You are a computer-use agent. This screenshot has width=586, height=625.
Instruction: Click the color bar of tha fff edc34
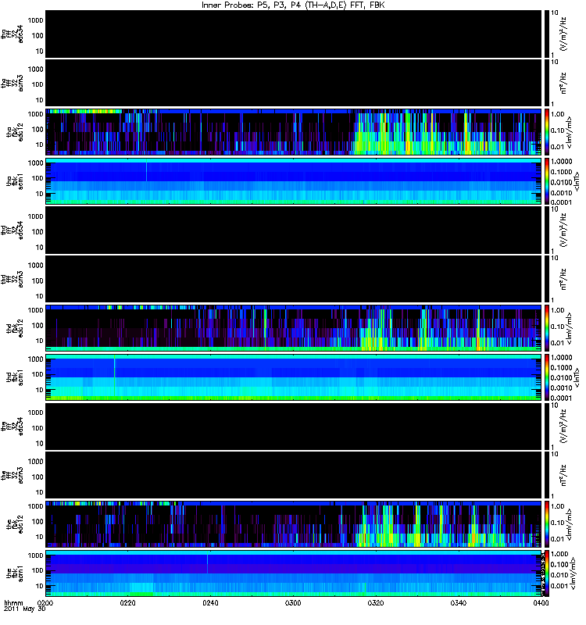coord(546,34)
